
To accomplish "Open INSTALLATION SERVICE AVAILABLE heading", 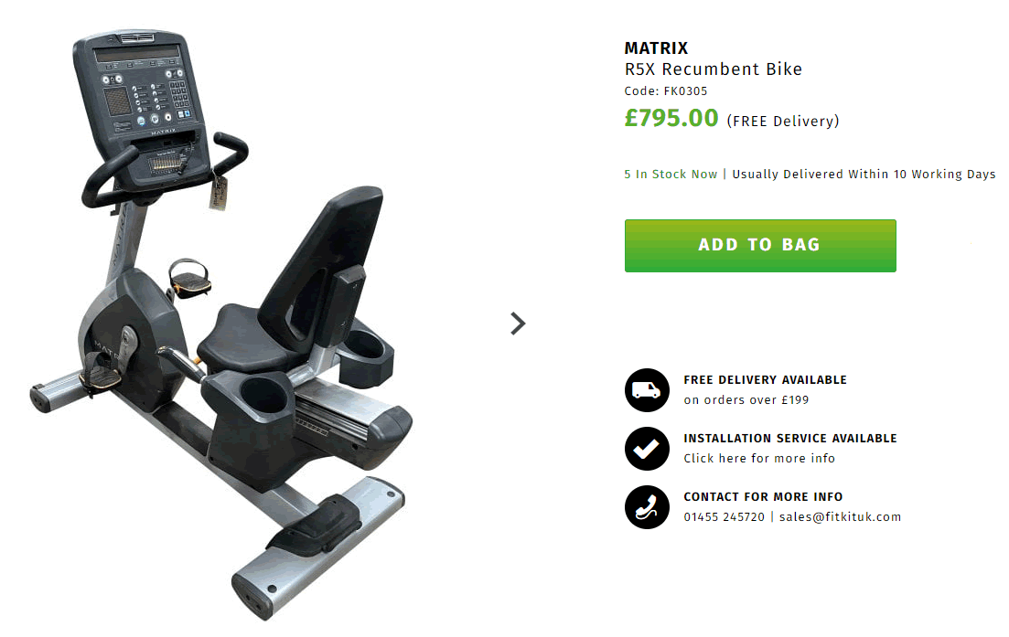I will point(790,439).
